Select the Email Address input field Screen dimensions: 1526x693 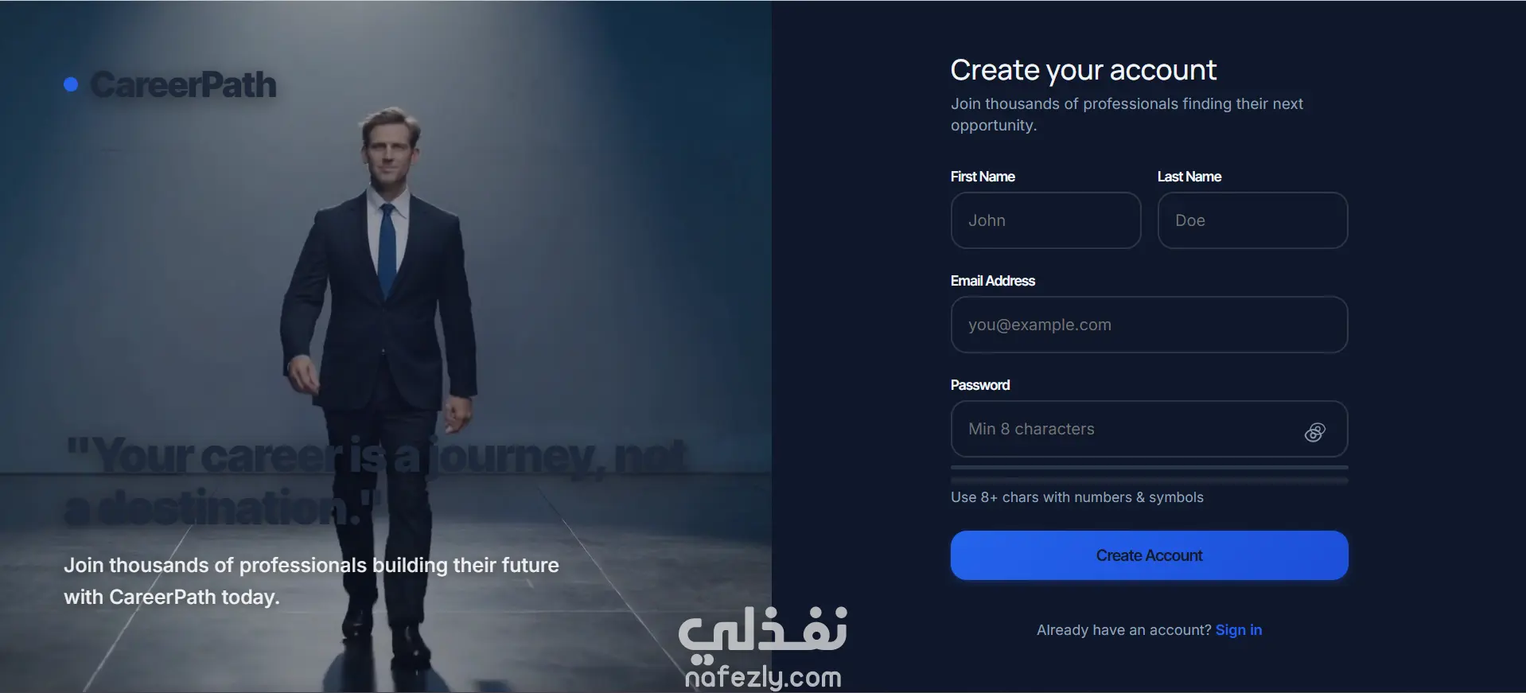[x=1149, y=325]
